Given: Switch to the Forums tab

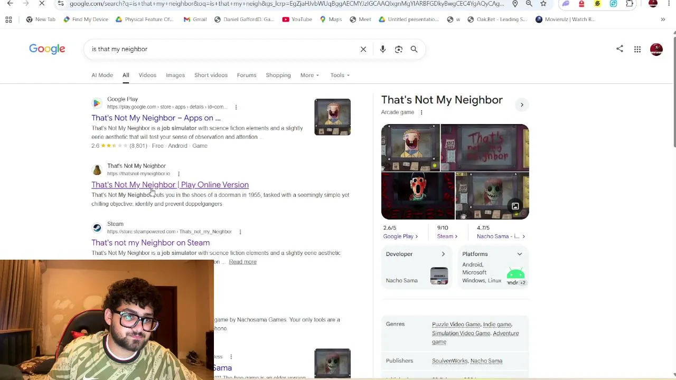Looking at the screenshot, I should coord(247,75).
